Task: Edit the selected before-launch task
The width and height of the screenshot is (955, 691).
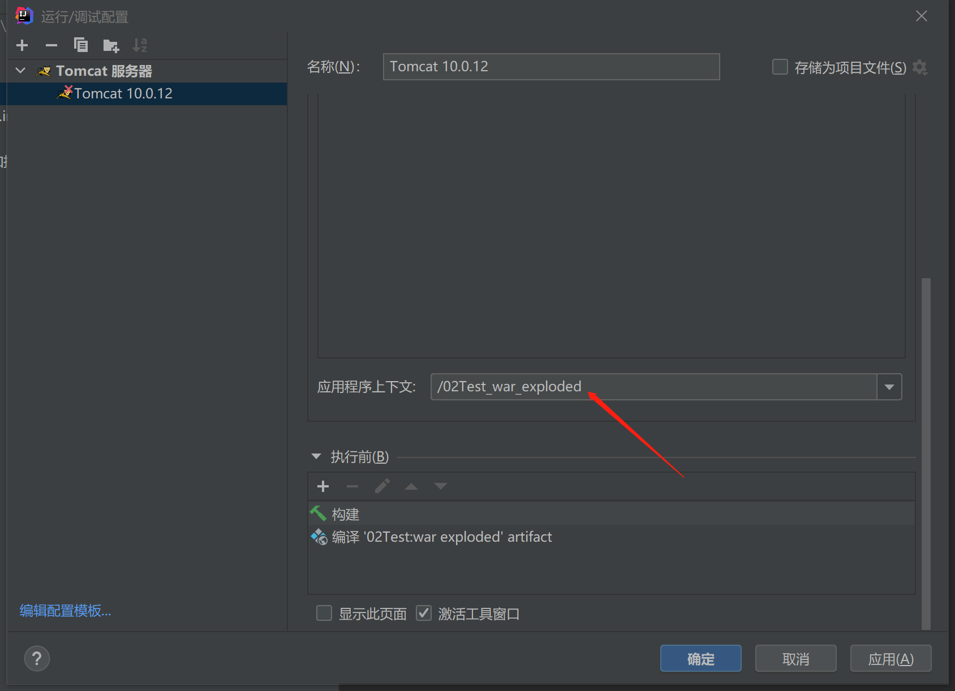Action: (x=382, y=486)
